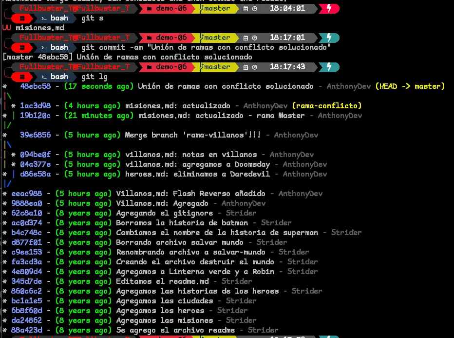Click commit hash 48ebc58 in the log graph
The image size is (454, 338).
[x=35, y=86]
